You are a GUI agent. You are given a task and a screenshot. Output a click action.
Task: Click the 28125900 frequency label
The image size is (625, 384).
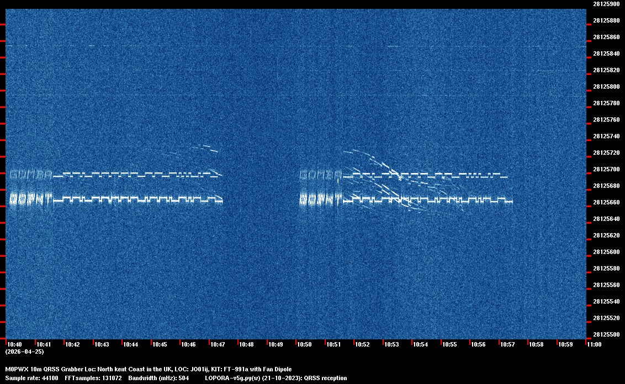coord(606,4)
